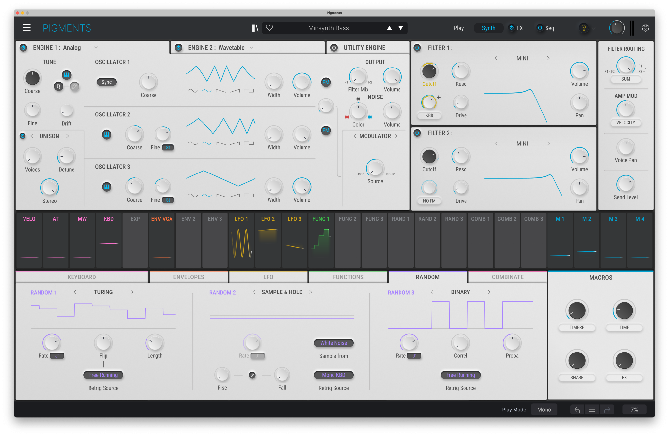
Task: Open the hamburger main menu
Action: (x=26, y=28)
